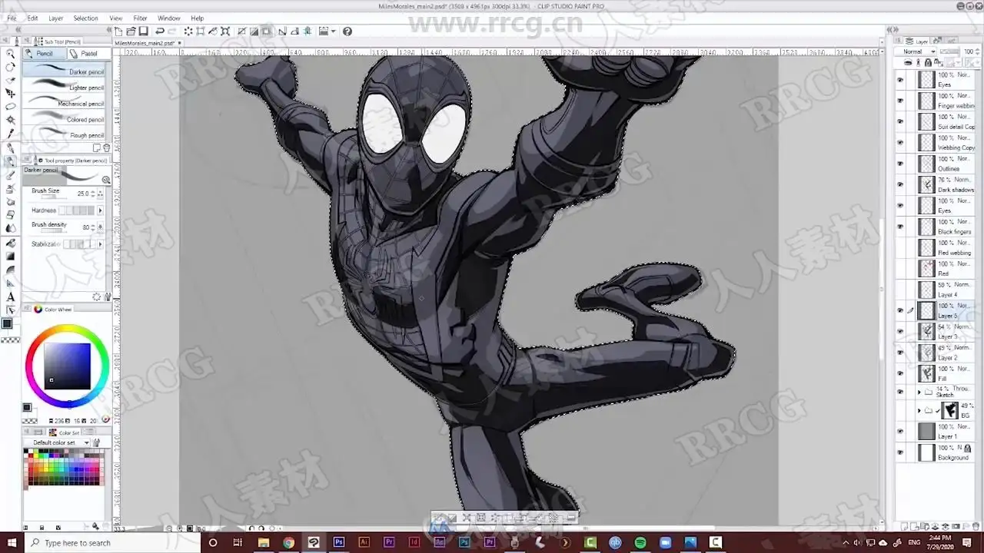Image resolution: width=984 pixels, height=553 pixels.
Task: Toggle visibility of Layer 5
Action: 900,310
